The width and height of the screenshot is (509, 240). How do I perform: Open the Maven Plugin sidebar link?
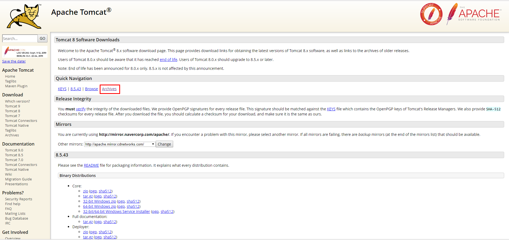click(x=16, y=86)
